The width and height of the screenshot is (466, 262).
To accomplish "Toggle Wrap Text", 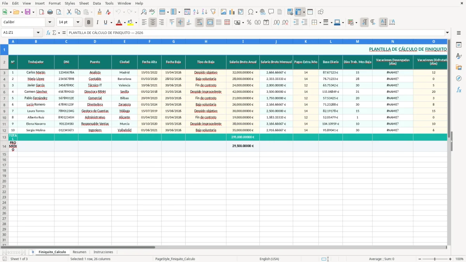I will (200, 23).
